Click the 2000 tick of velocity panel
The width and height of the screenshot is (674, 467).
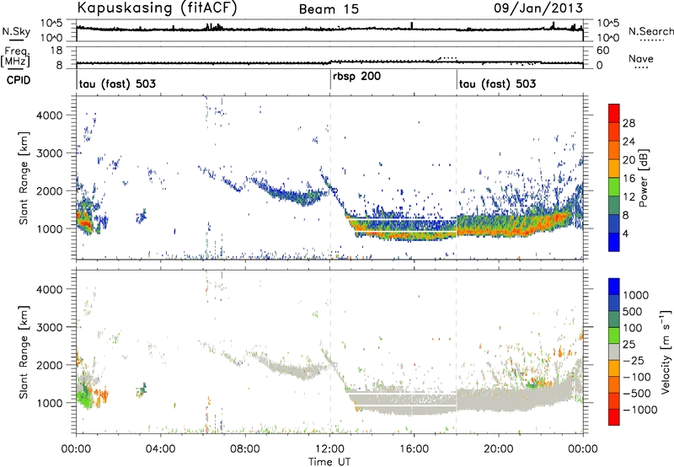pos(49,365)
